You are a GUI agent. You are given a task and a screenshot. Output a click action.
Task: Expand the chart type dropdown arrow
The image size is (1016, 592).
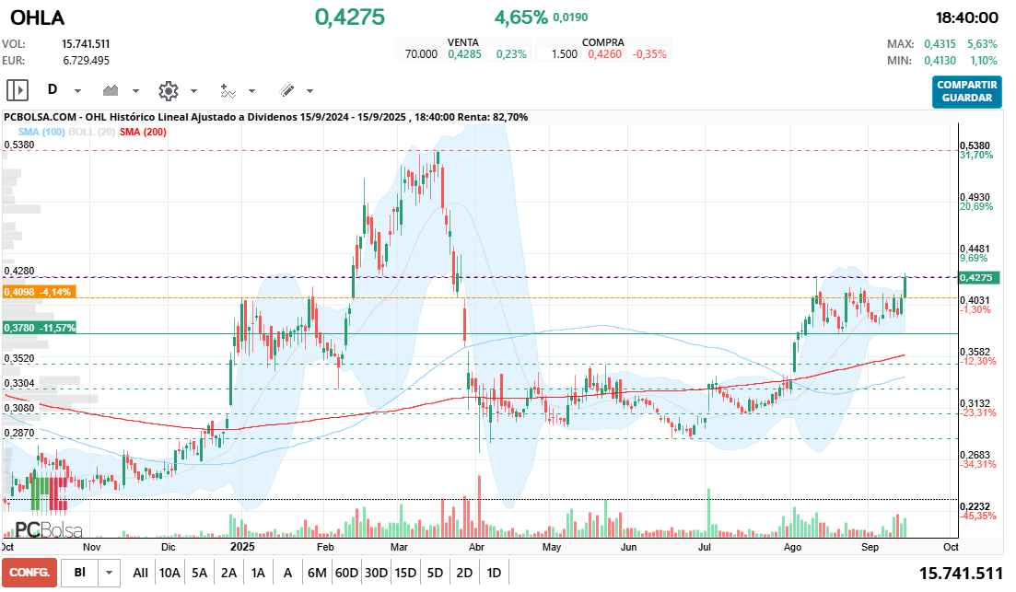click(135, 91)
